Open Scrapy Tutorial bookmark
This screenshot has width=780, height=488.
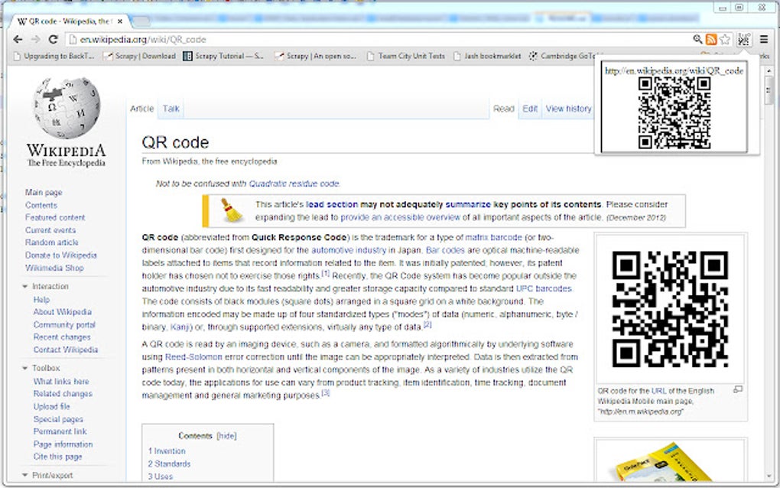(x=223, y=56)
